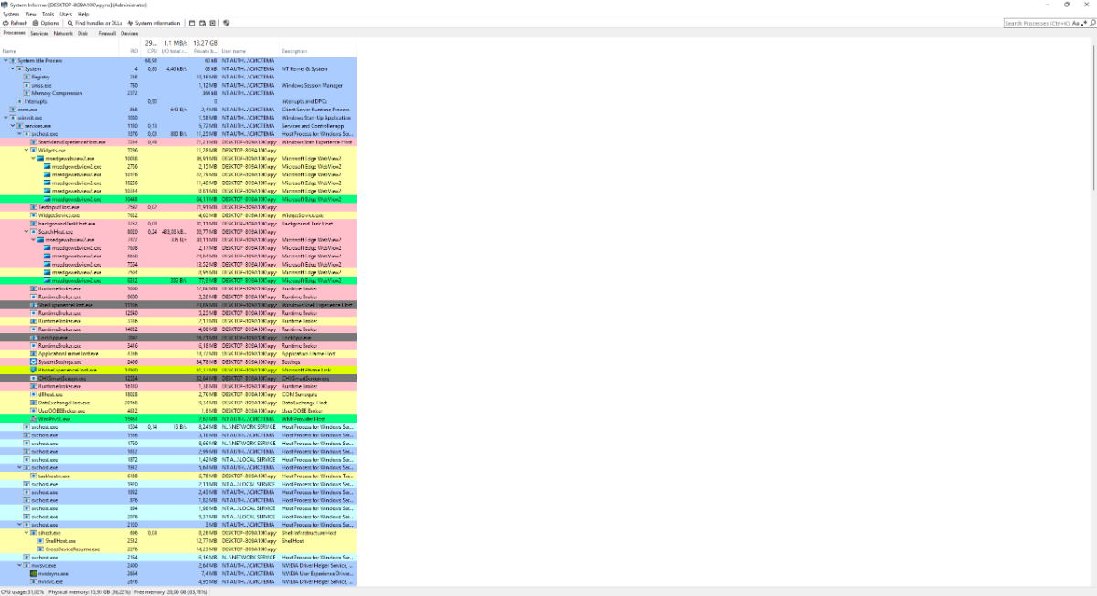Screen dimensions: 1097x596
Task: Select the UserOOBEBroker.exe row
Action: [178, 411]
